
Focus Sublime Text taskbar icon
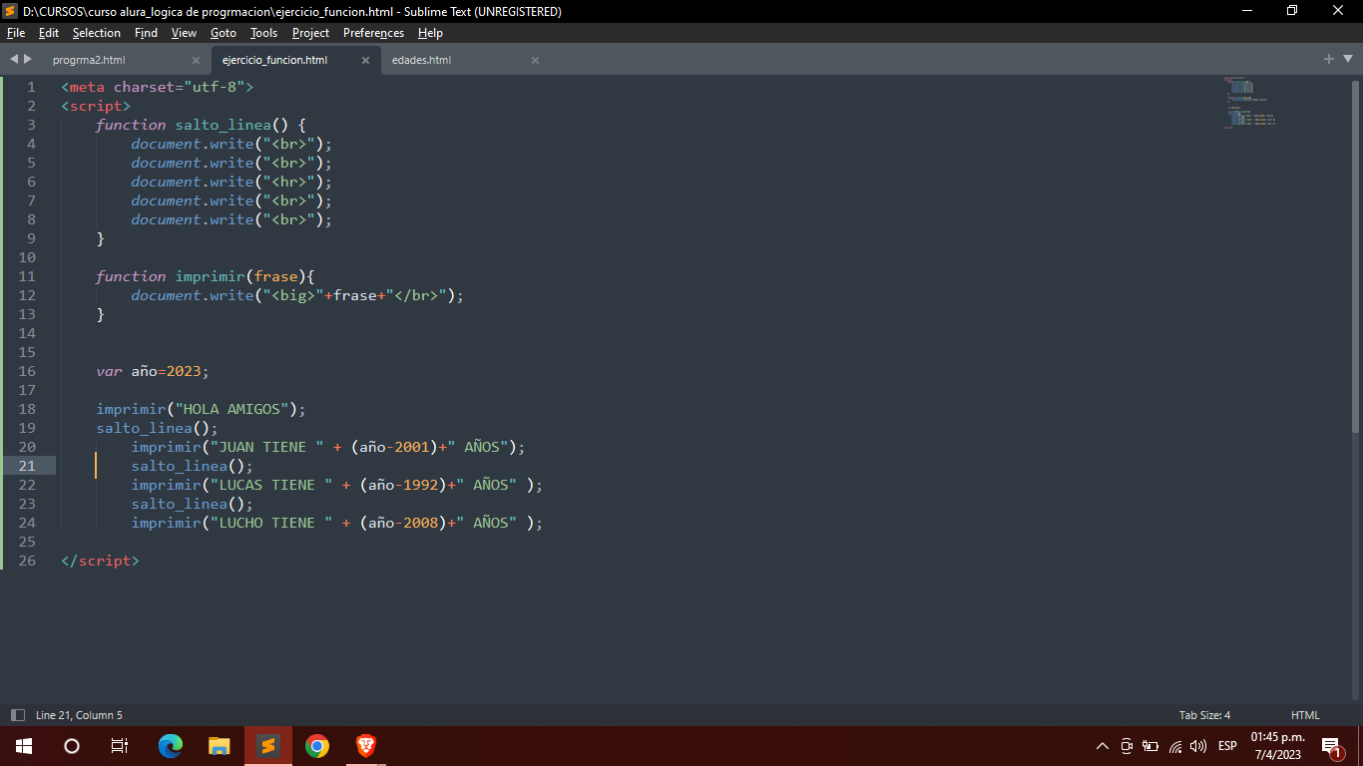click(268, 745)
